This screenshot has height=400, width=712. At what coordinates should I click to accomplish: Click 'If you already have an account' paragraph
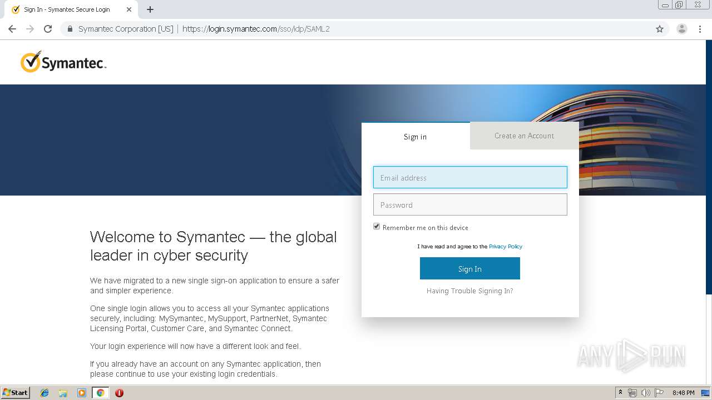[205, 369]
